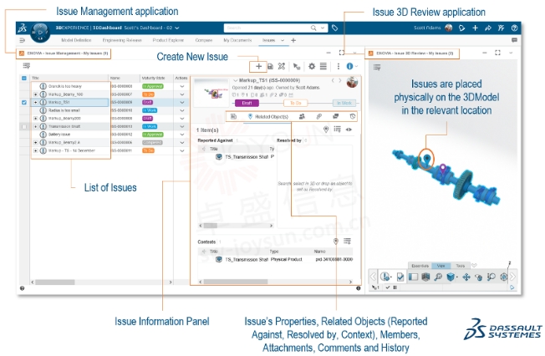Click the Fit All In magnifier in 3D toolbar
The image size is (545, 356).
(438, 277)
